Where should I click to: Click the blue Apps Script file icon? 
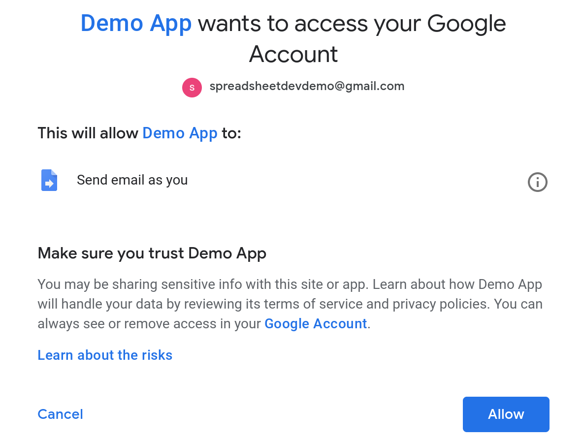click(49, 180)
